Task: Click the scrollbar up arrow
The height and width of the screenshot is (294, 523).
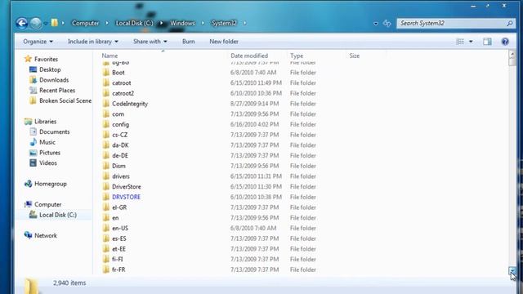Action: (x=512, y=54)
